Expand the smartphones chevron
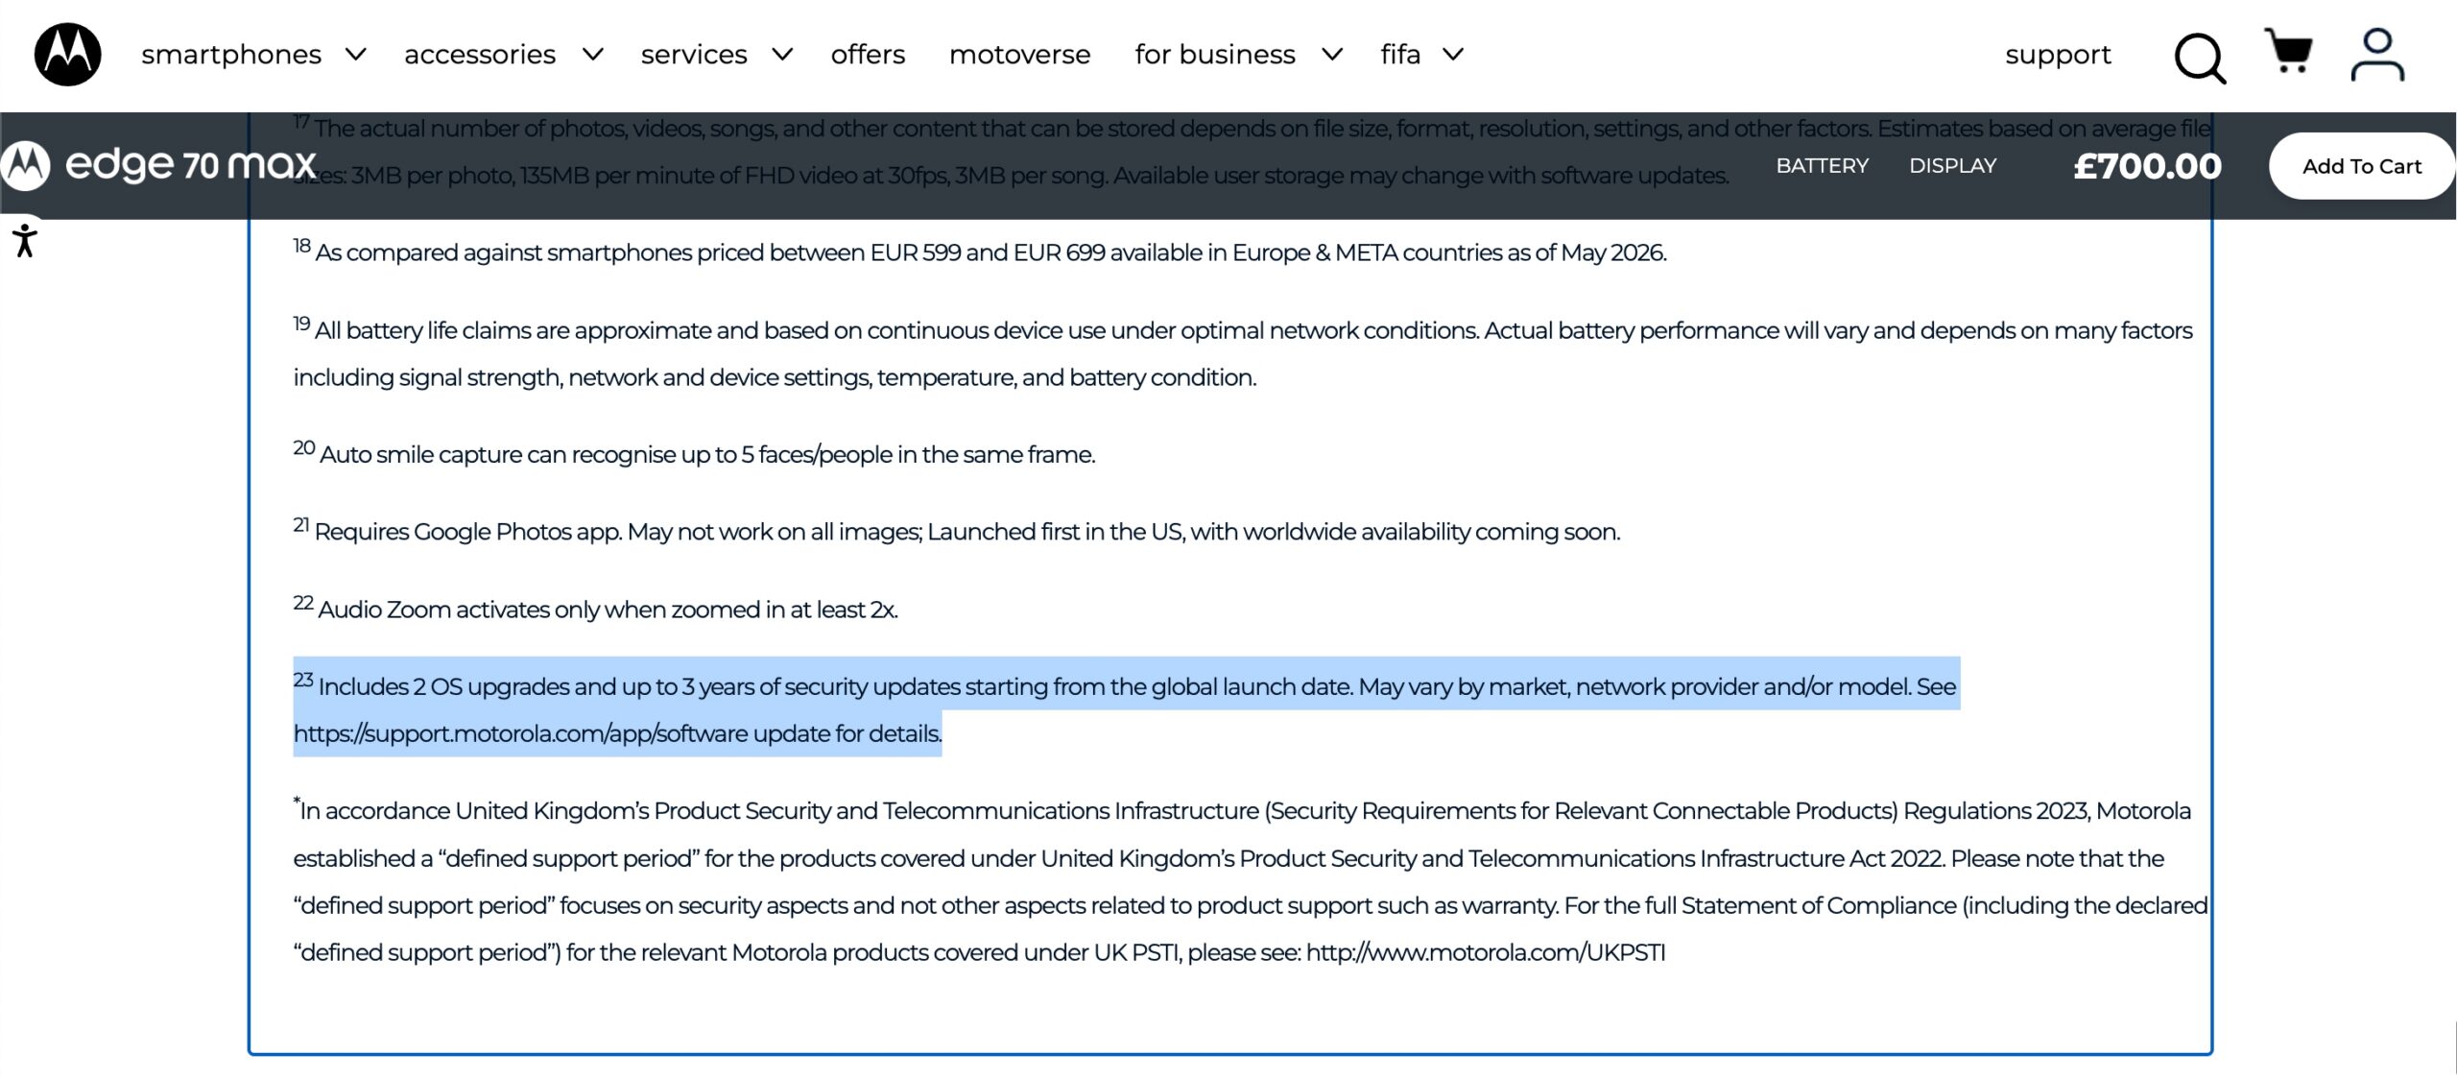This screenshot has height=1078, width=2457. pyautogui.click(x=356, y=55)
